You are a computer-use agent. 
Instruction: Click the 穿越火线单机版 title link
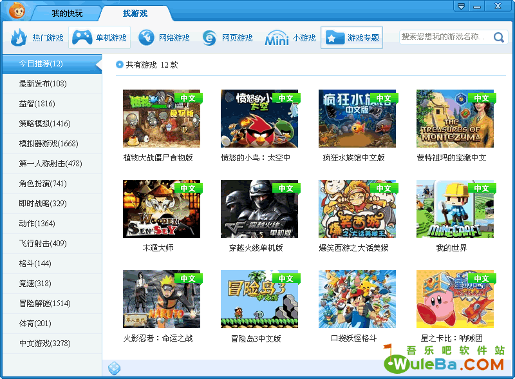point(256,248)
